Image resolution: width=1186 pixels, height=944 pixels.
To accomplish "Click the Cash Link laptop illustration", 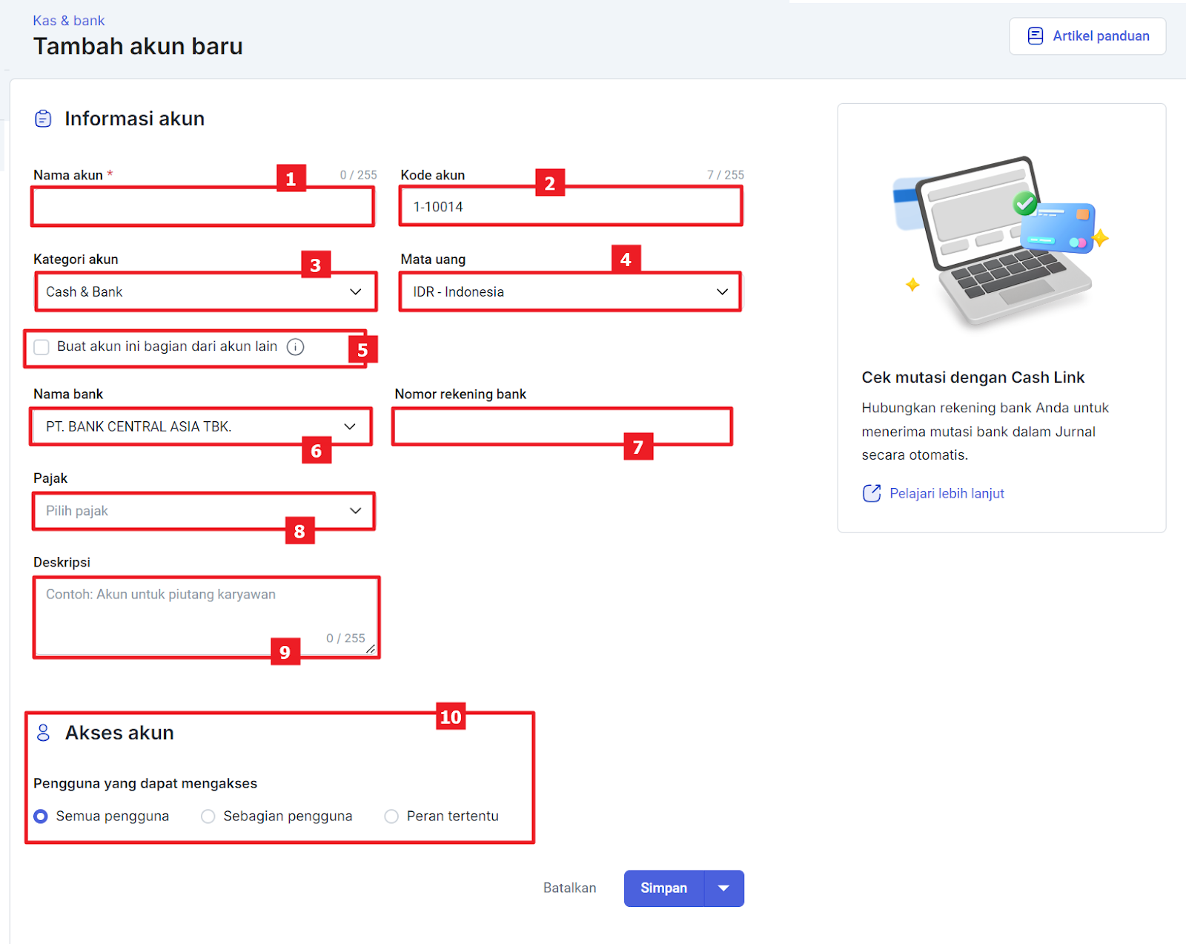I will tap(1001, 241).
